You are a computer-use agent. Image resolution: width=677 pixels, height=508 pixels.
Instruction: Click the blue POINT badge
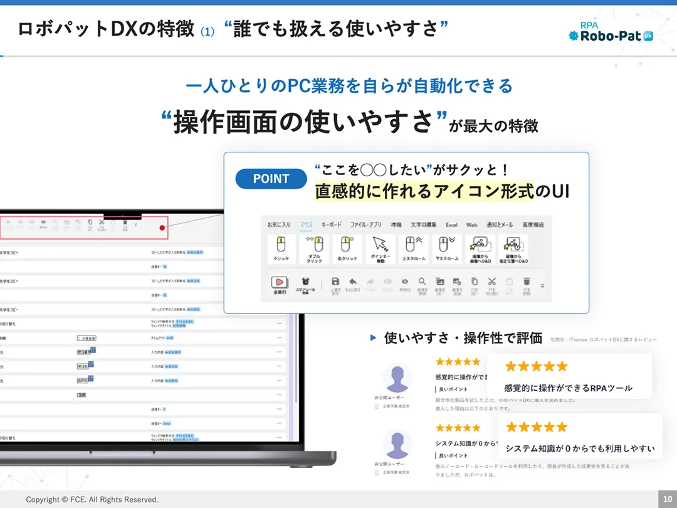coord(271,179)
